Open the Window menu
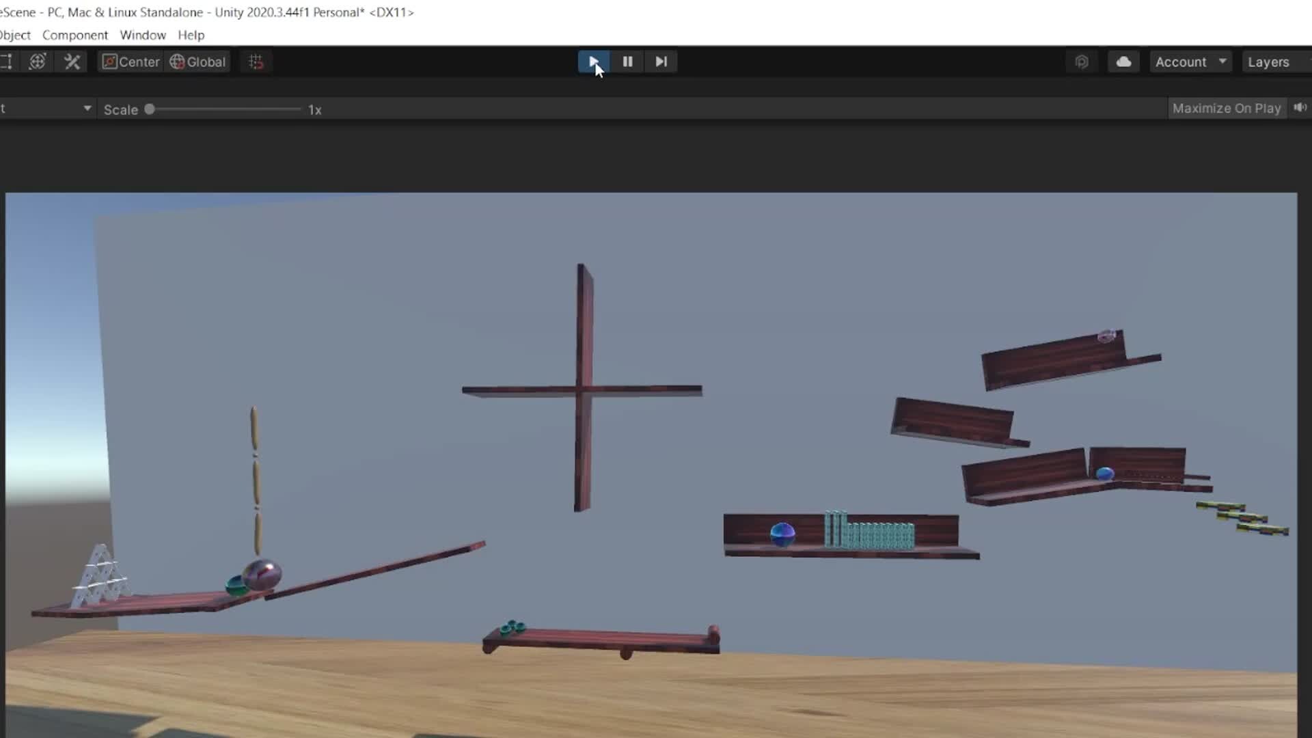1312x738 pixels. point(142,35)
